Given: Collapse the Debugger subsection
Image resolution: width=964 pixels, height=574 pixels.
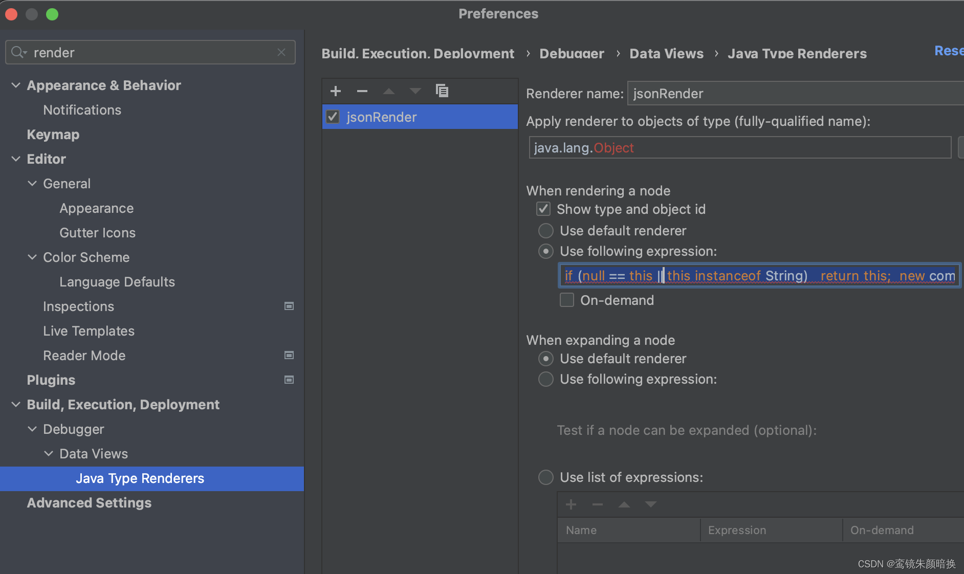Looking at the screenshot, I should point(32,429).
